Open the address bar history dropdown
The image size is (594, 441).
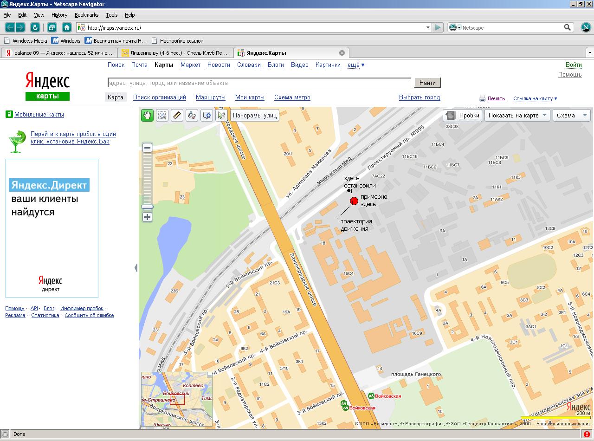[428, 28]
